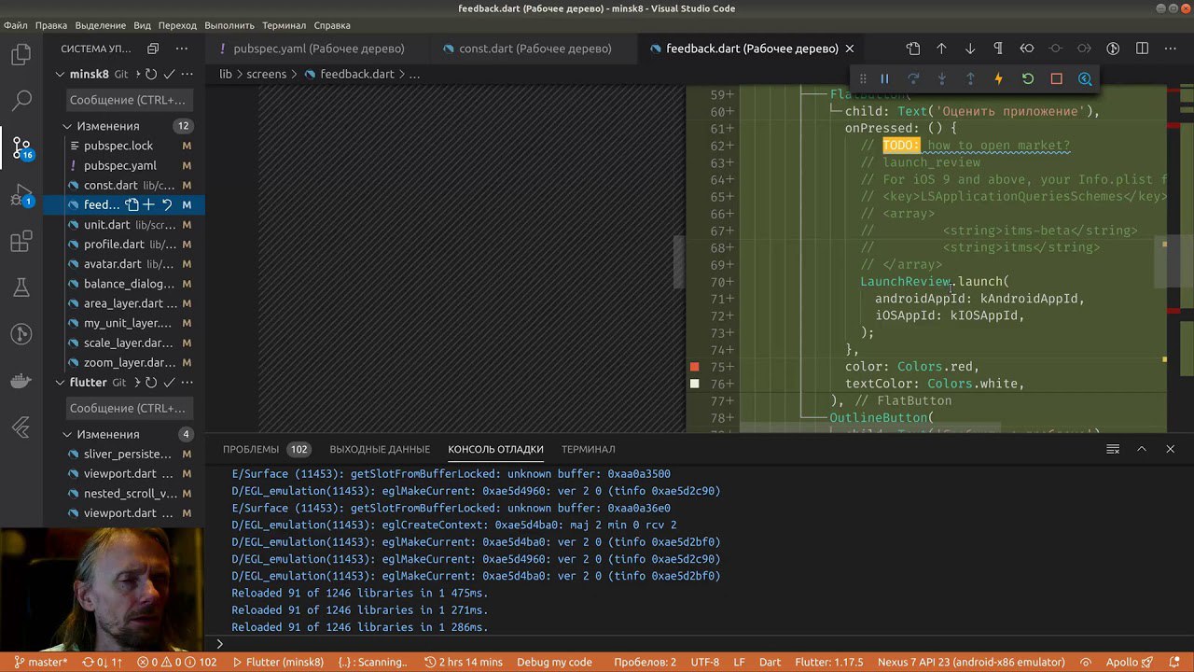The height and width of the screenshot is (672, 1194).
Task: Open Терминал menu
Action: click(x=284, y=25)
